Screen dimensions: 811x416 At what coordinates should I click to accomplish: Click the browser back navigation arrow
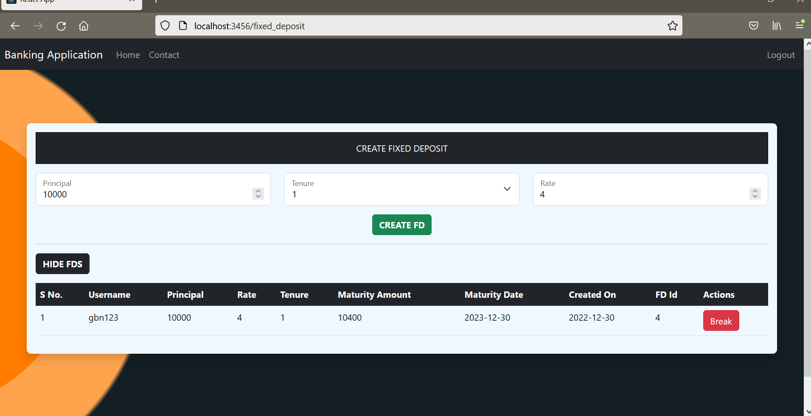pyautogui.click(x=15, y=26)
